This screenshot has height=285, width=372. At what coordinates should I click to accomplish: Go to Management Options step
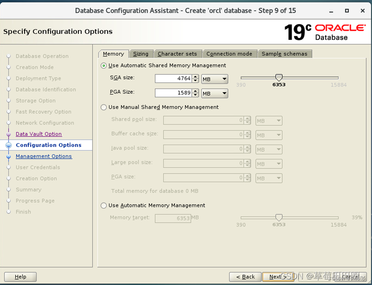pyautogui.click(x=44, y=156)
